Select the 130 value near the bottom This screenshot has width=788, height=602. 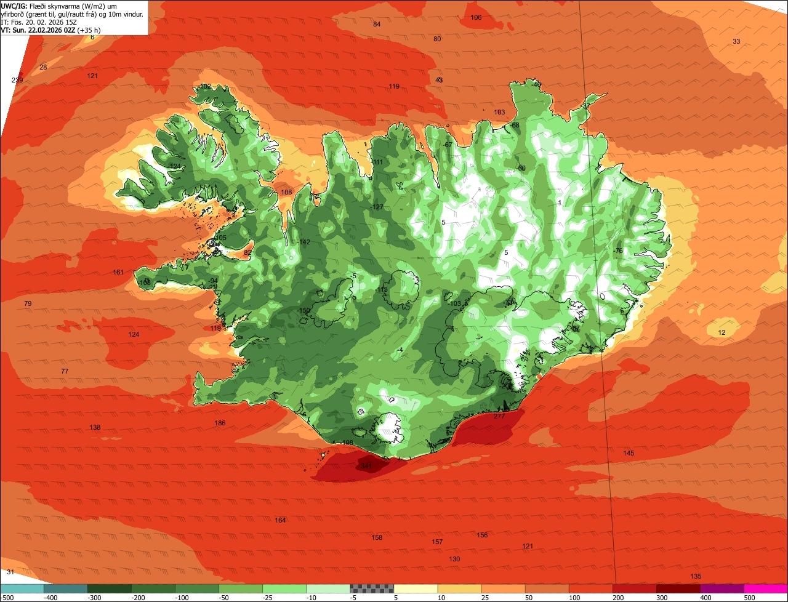[x=454, y=559]
